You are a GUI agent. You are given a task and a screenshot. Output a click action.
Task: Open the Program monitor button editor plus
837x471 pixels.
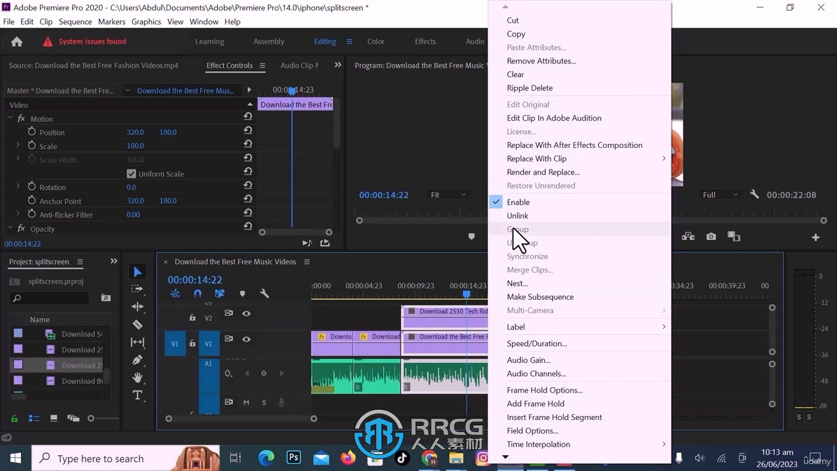coord(815,237)
